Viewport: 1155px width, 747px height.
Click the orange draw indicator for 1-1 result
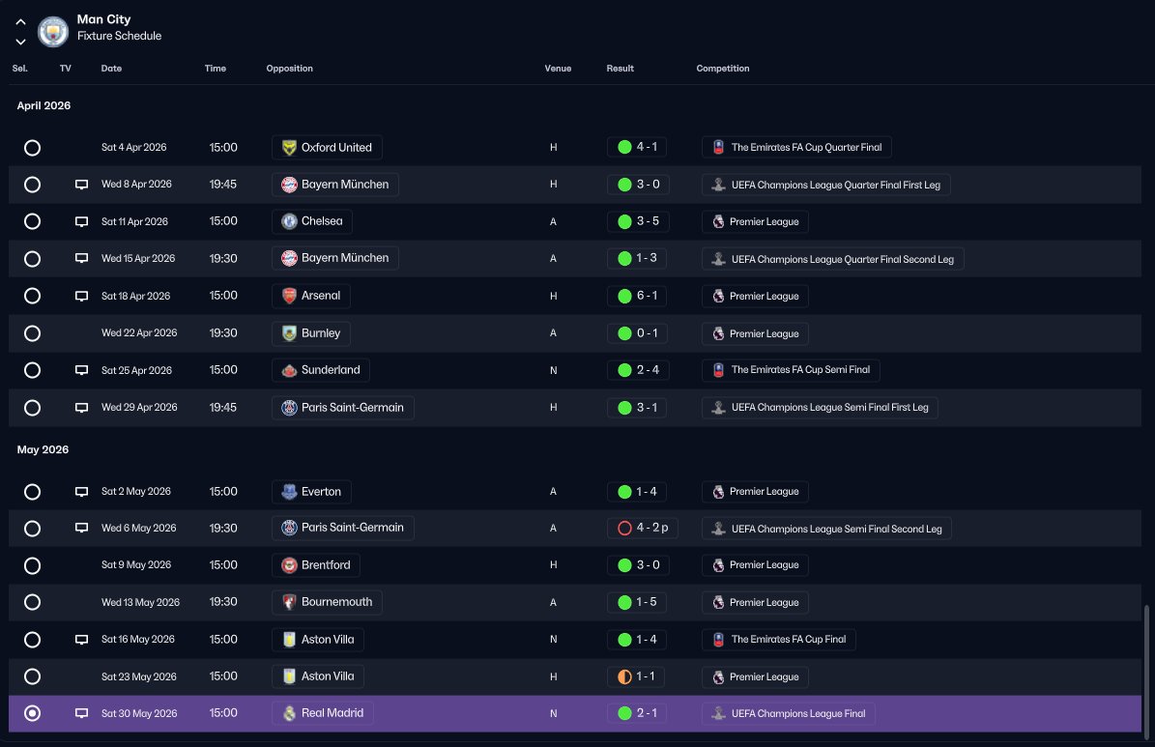click(x=624, y=676)
